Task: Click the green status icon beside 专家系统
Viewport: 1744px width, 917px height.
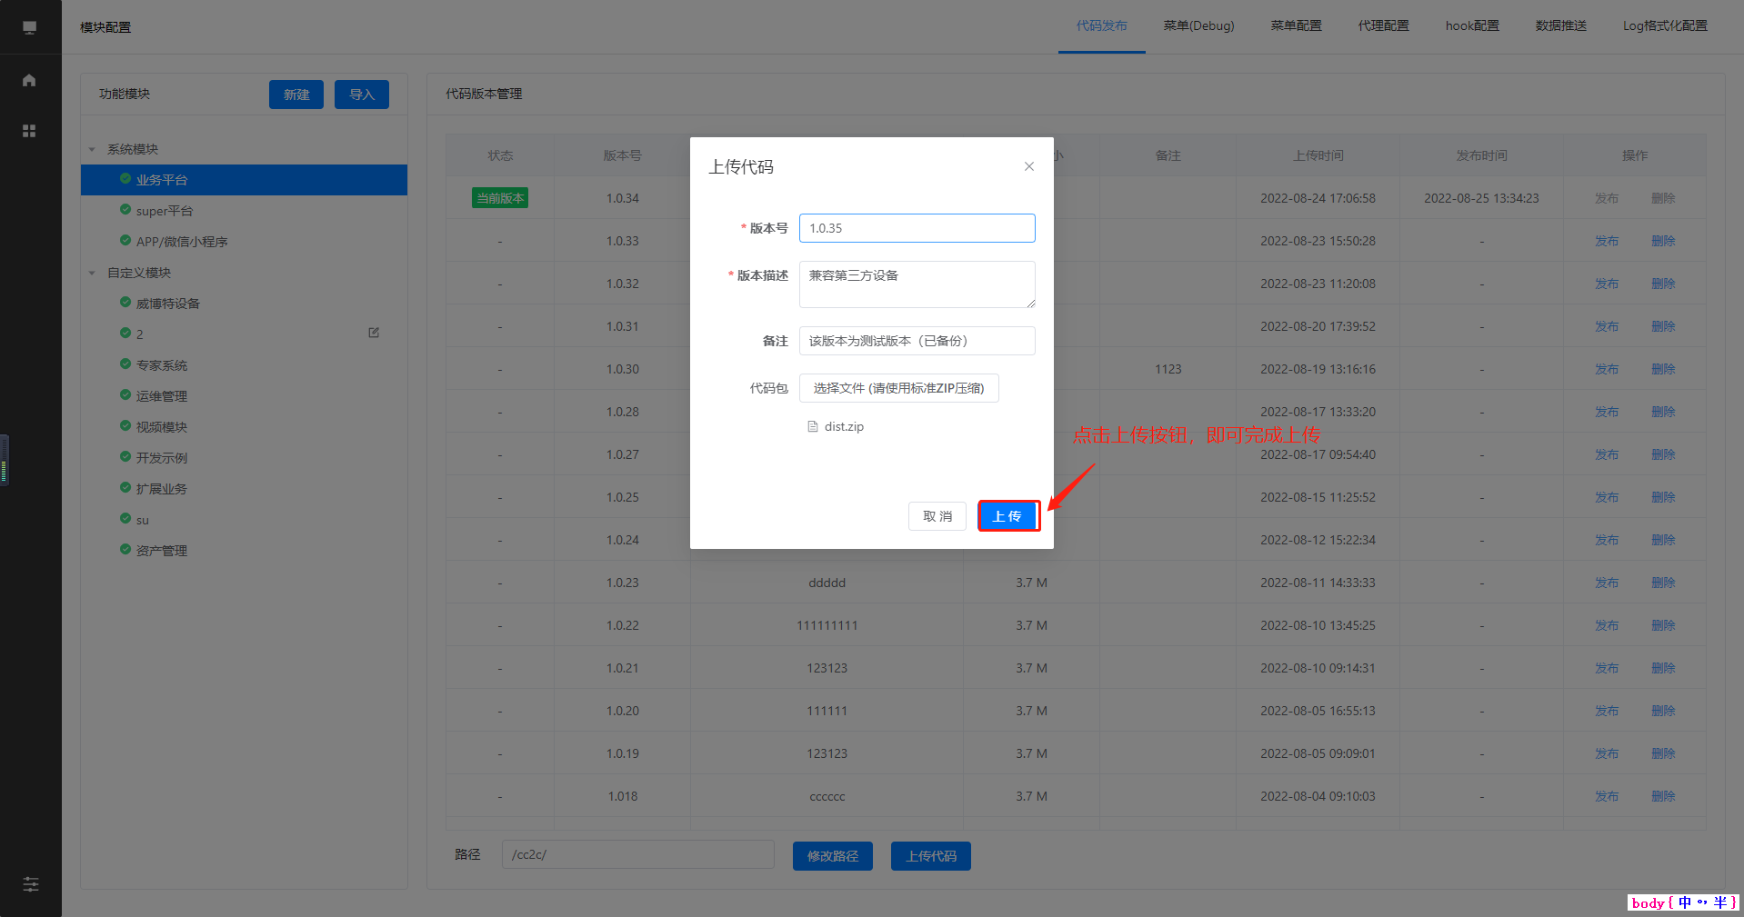Action: click(125, 364)
